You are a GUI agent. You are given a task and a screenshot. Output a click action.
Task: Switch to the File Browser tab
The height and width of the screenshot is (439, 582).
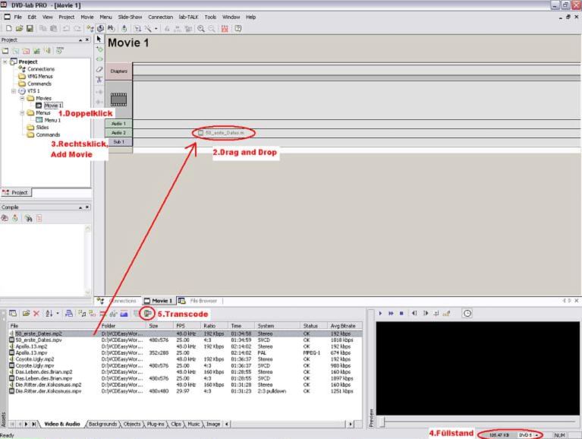(202, 301)
